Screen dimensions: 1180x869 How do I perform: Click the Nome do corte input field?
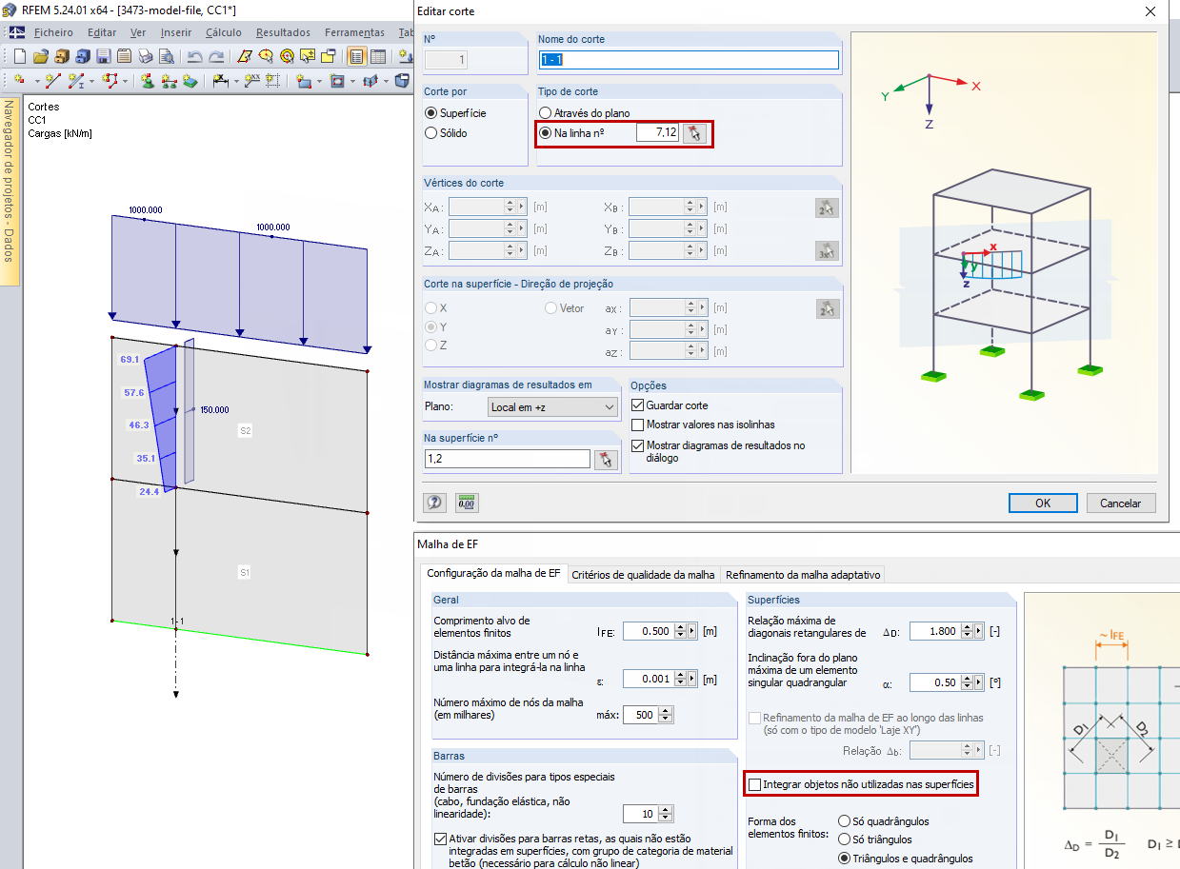(689, 60)
